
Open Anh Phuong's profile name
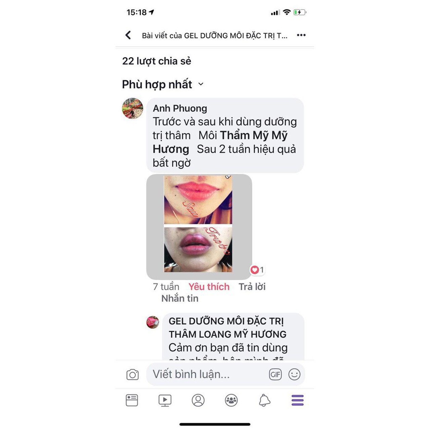point(180,108)
